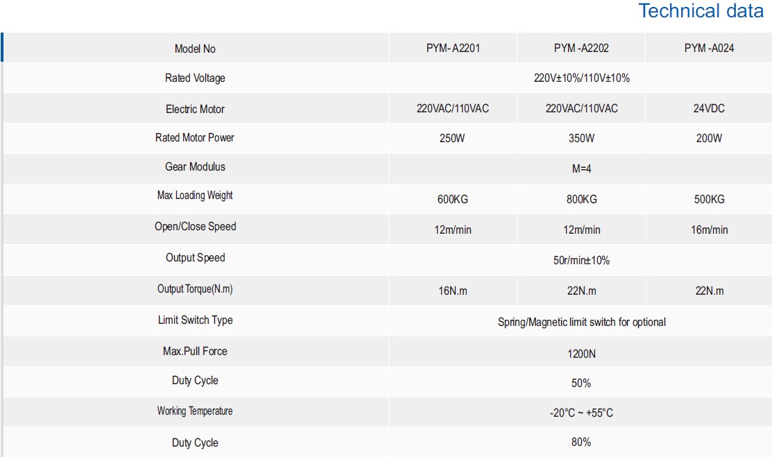Select the 250W power value
This screenshot has width=772, height=457.
coord(452,138)
